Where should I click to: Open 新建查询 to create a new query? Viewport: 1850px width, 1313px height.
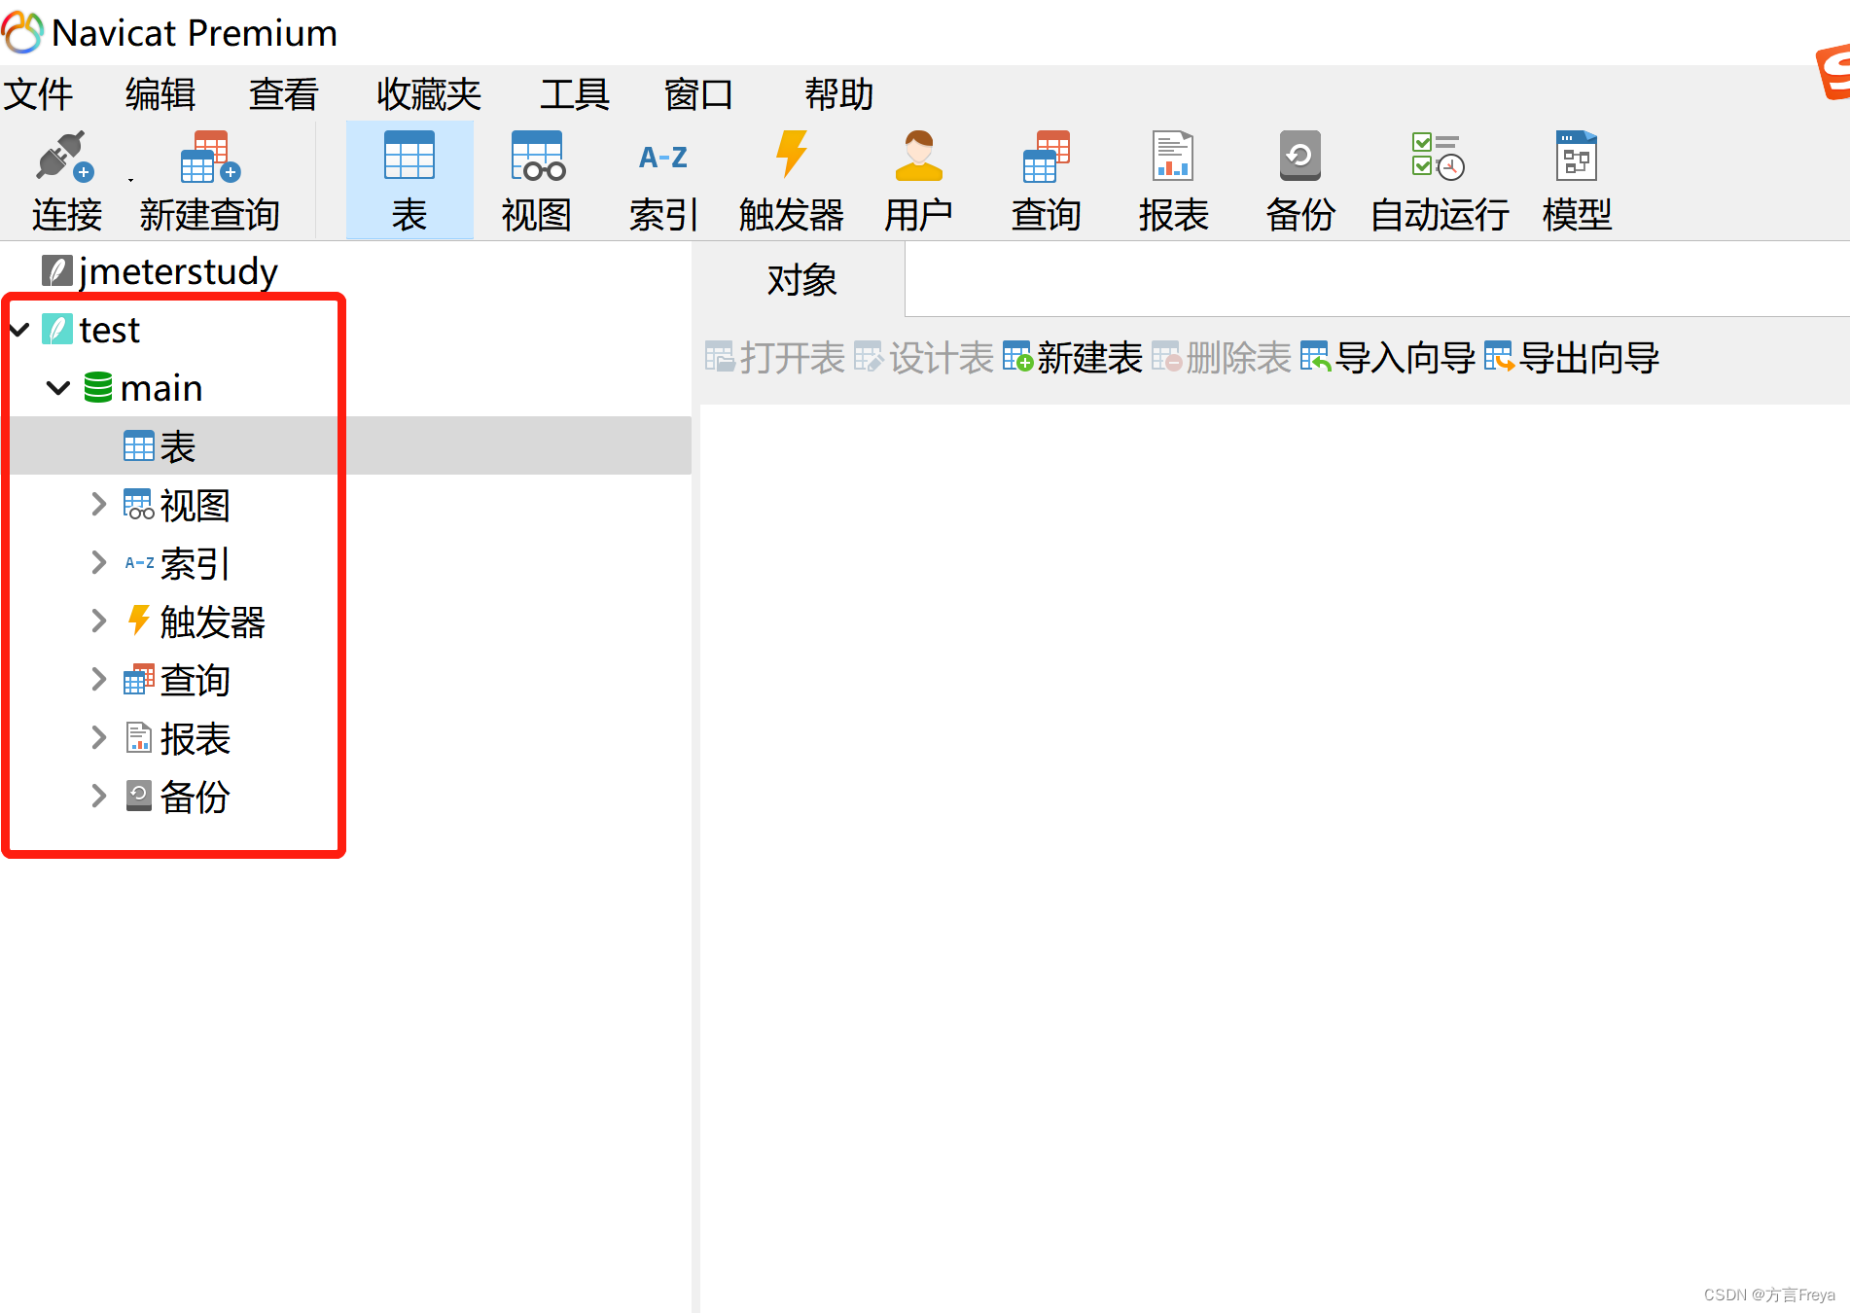click(207, 178)
